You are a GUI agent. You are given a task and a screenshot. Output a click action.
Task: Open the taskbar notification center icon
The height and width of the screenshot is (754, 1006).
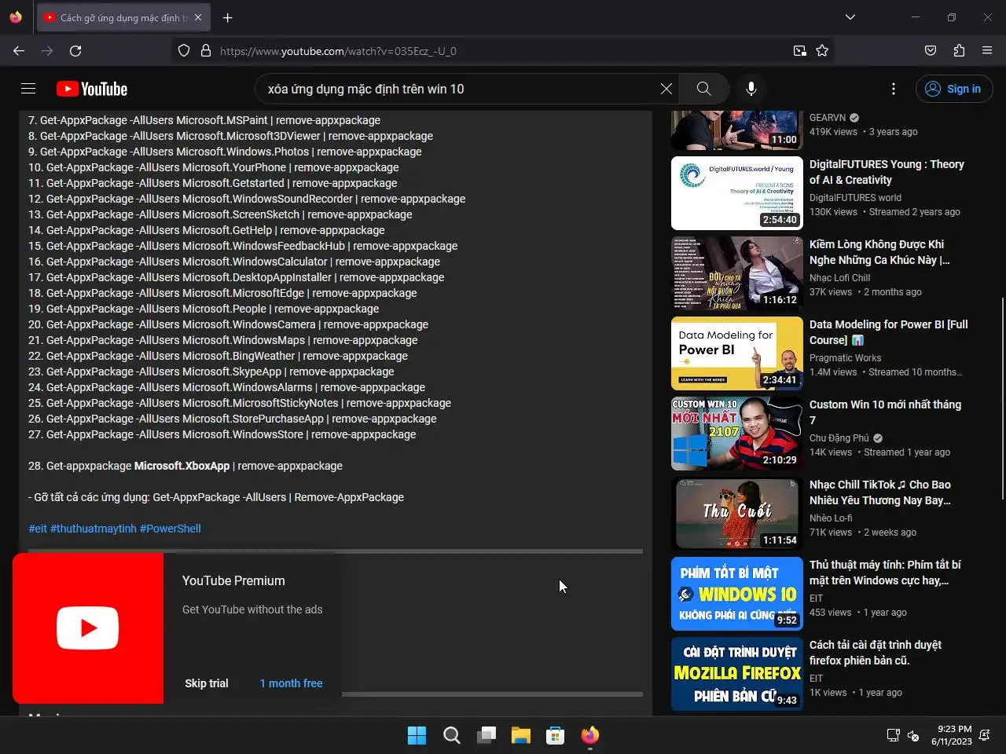[985, 735]
